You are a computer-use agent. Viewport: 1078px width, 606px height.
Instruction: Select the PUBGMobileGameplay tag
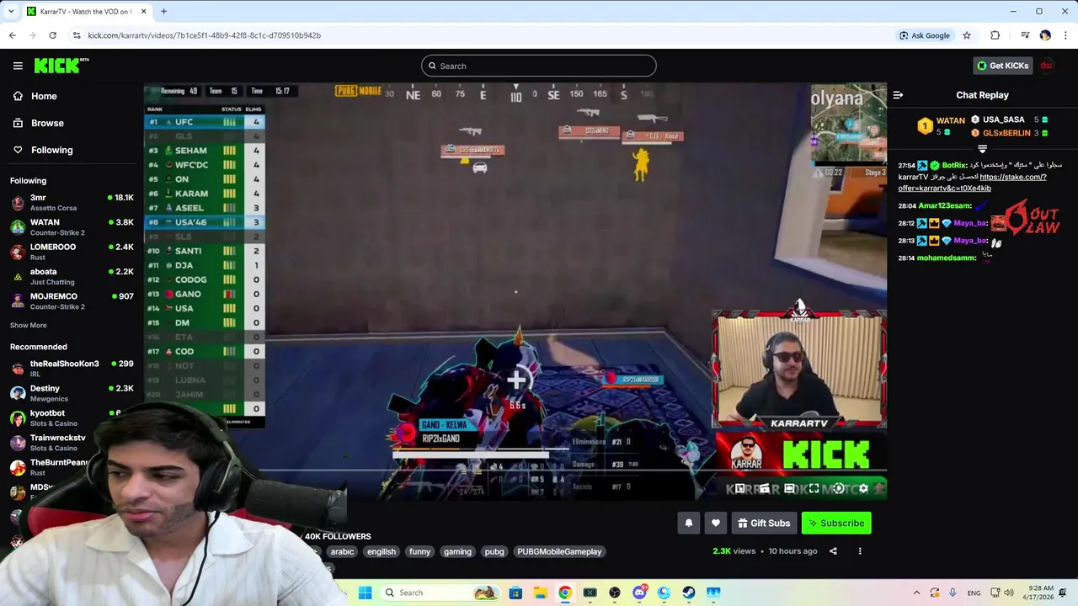[559, 551]
